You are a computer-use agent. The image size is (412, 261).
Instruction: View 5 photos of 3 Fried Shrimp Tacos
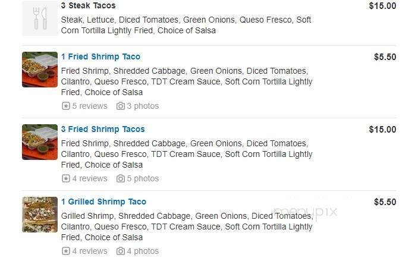pyautogui.click(x=143, y=178)
